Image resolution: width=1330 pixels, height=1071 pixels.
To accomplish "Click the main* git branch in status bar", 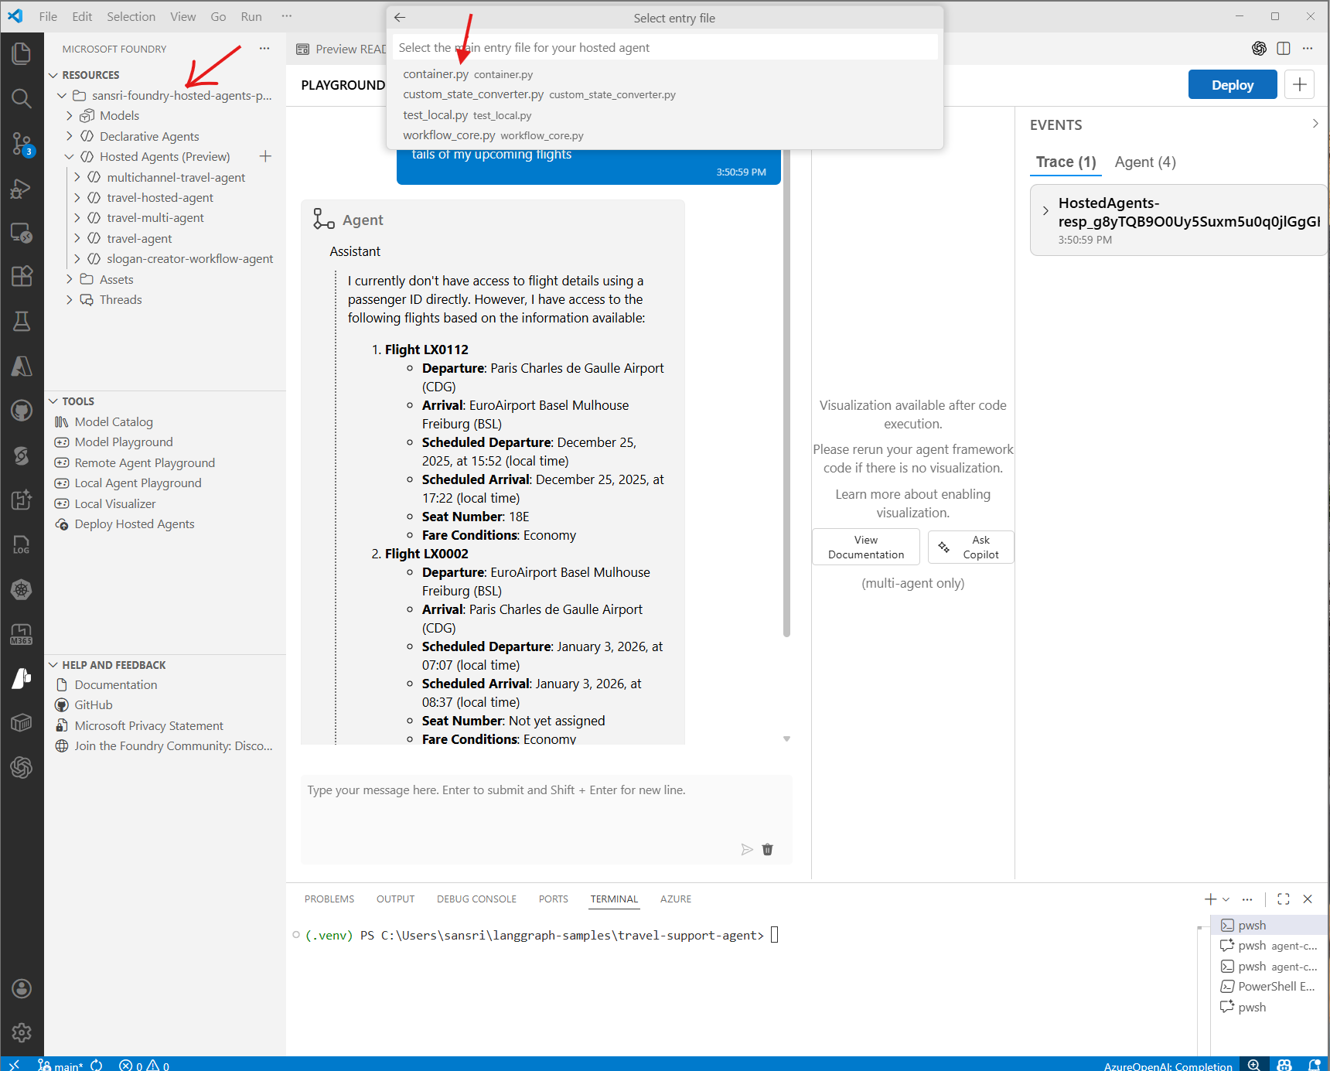I will click(61, 1065).
